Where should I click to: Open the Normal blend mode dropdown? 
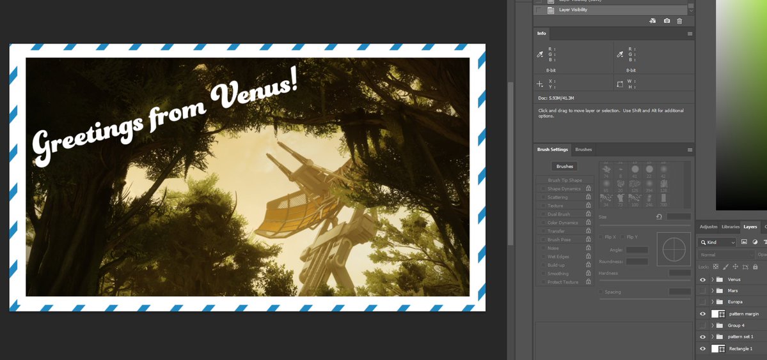727,255
